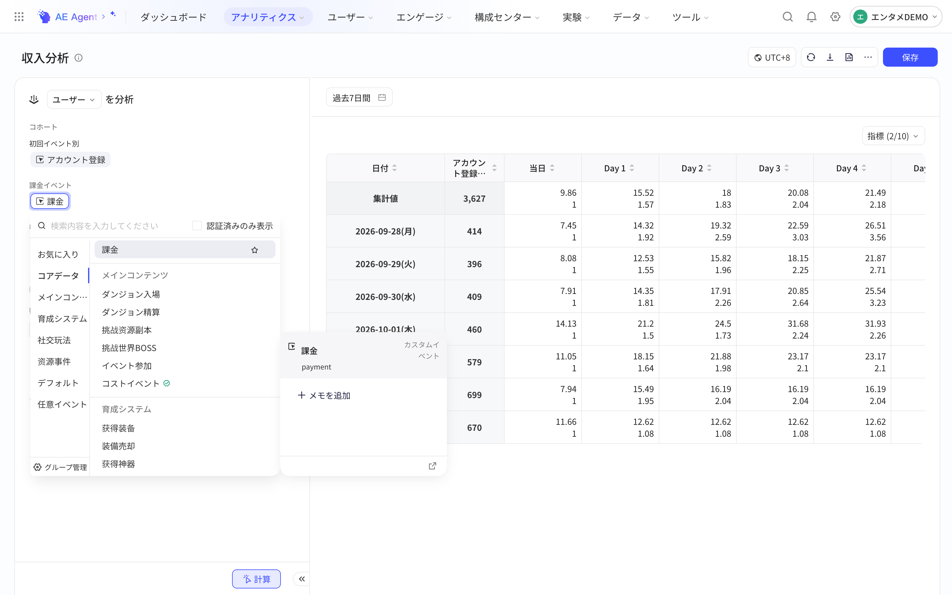The width and height of the screenshot is (952, 595).
Task: Enable 認証済みのみ表示 checkbox
Action: tap(197, 226)
